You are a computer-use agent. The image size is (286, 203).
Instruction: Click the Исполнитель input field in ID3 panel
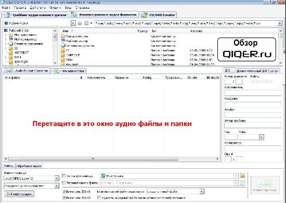(253, 93)
